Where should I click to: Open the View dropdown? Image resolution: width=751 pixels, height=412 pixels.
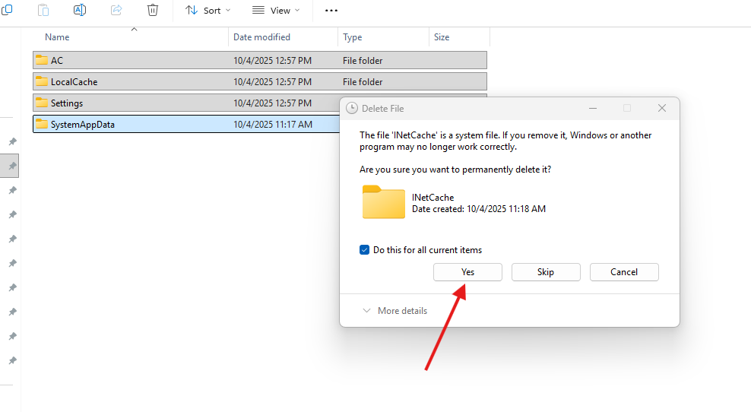[x=275, y=10]
